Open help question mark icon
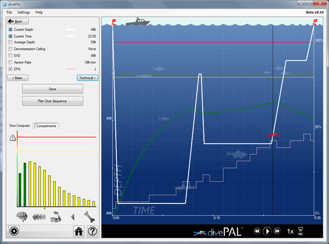The width and height of the screenshot is (329, 244). tap(92, 231)
